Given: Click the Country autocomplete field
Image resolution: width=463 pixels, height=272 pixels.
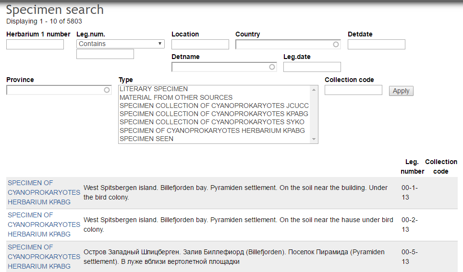Looking at the screenshot, I should click(283, 45).
